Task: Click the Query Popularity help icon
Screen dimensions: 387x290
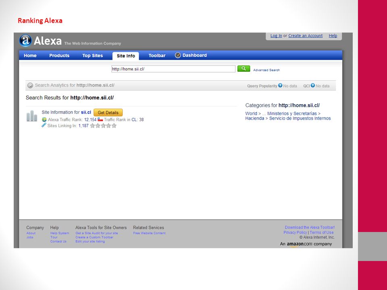Action: (x=280, y=85)
